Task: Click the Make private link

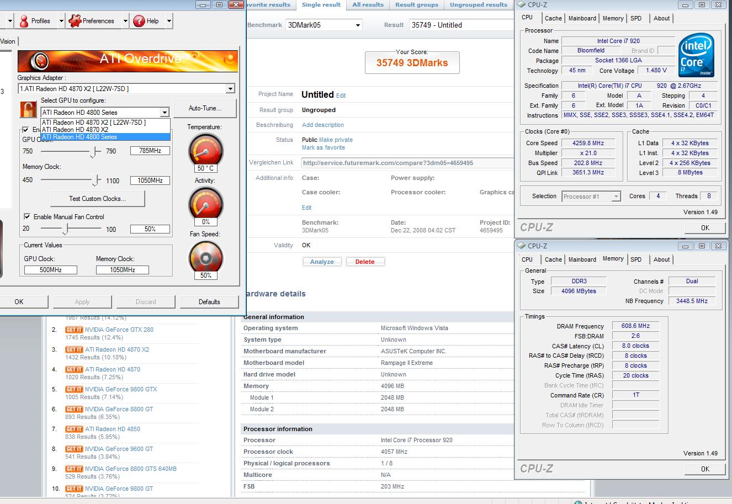Action: tap(336, 140)
